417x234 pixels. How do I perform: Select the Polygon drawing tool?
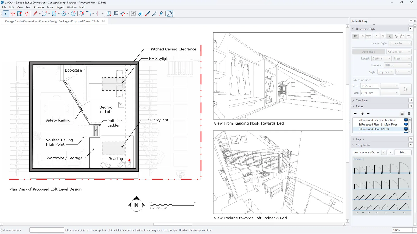tap(73, 14)
